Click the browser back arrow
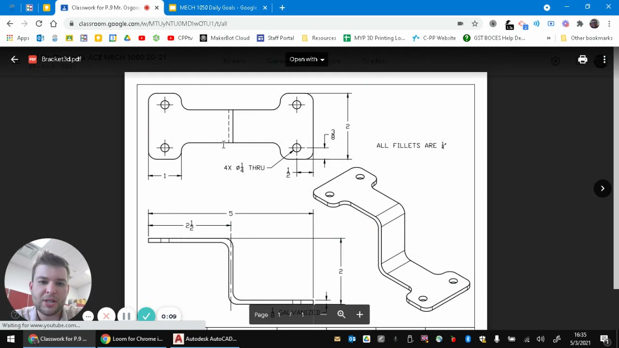Viewport: 619px width, 348px height. pos(10,23)
